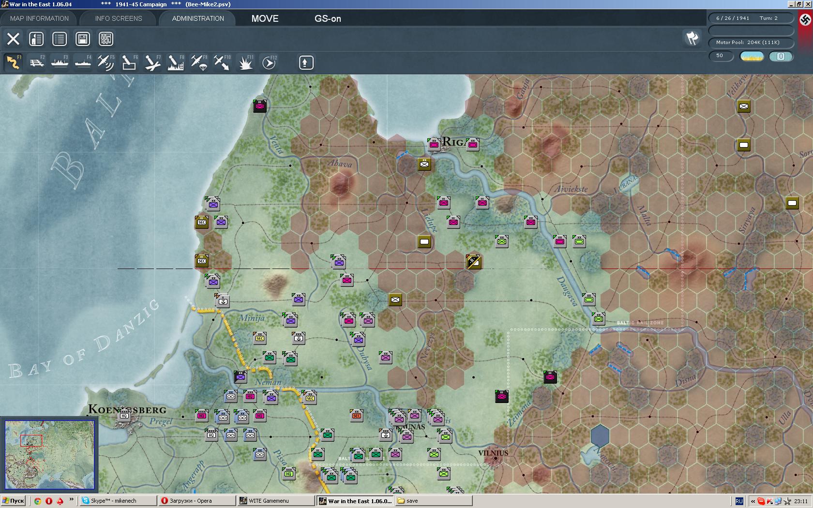The width and height of the screenshot is (813, 508).
Task: Select F4 amphibious ship mode icon
Action: (x=83, y=62)
